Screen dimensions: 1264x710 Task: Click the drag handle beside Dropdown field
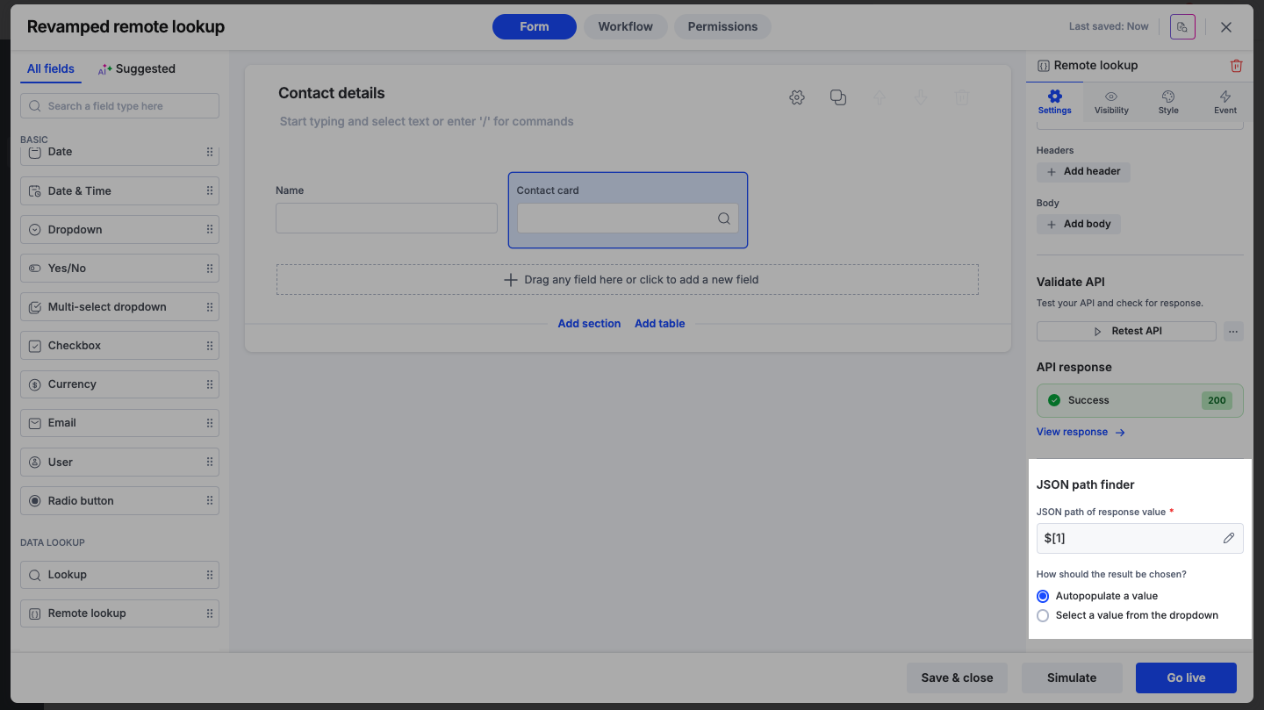[209, 230]
